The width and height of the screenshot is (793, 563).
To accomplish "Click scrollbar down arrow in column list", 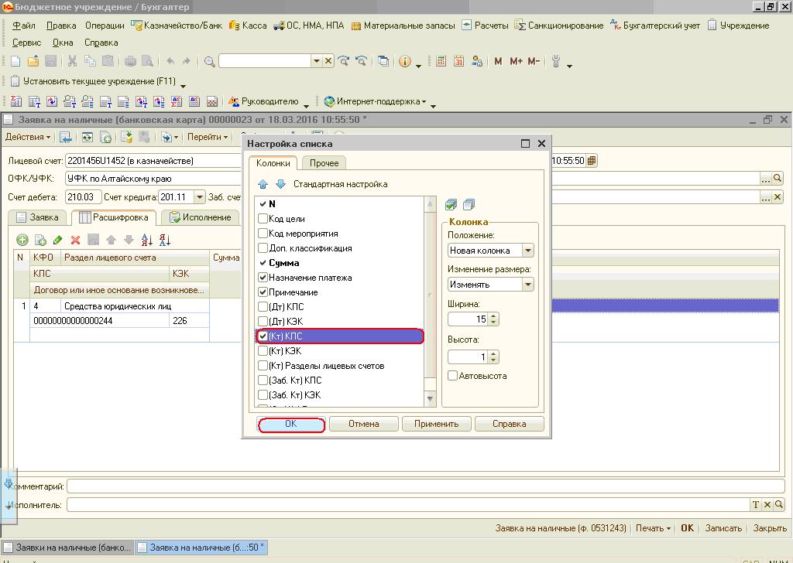I will pyautogui.click(x=430, y=399).
